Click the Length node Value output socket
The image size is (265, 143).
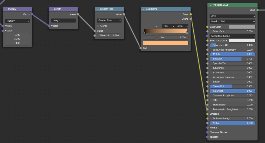[x=78, y=14]
